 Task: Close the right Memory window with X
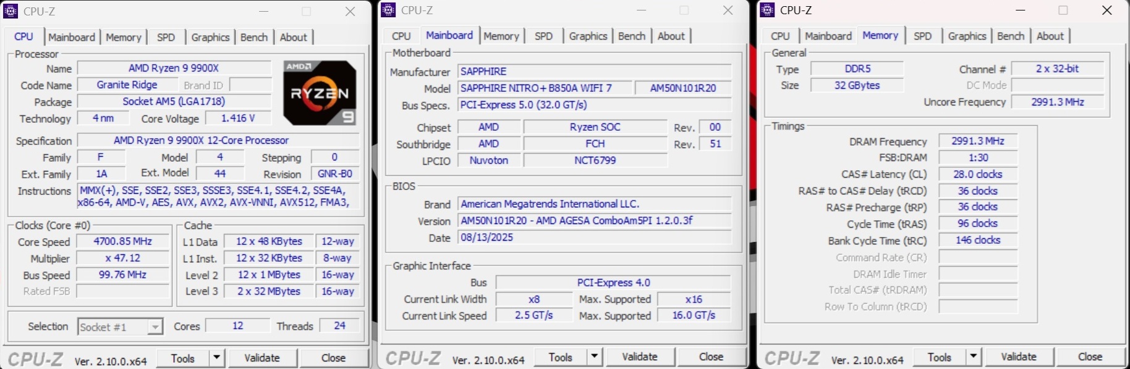[x=1107, y=10]
